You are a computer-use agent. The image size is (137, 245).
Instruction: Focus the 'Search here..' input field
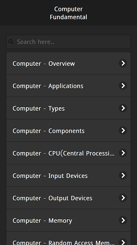click(x=68, y=42)
